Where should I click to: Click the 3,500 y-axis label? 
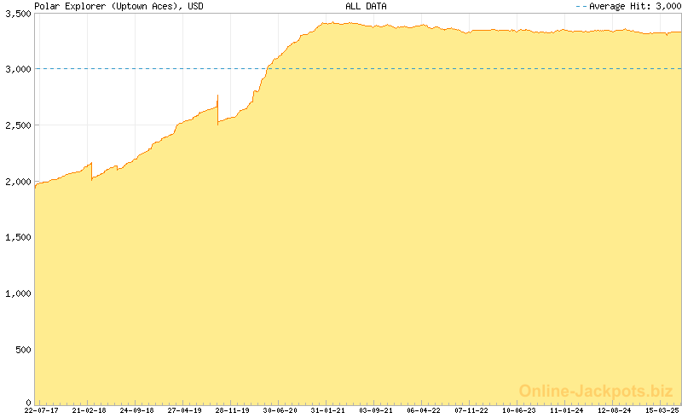[x=16, y=14]
